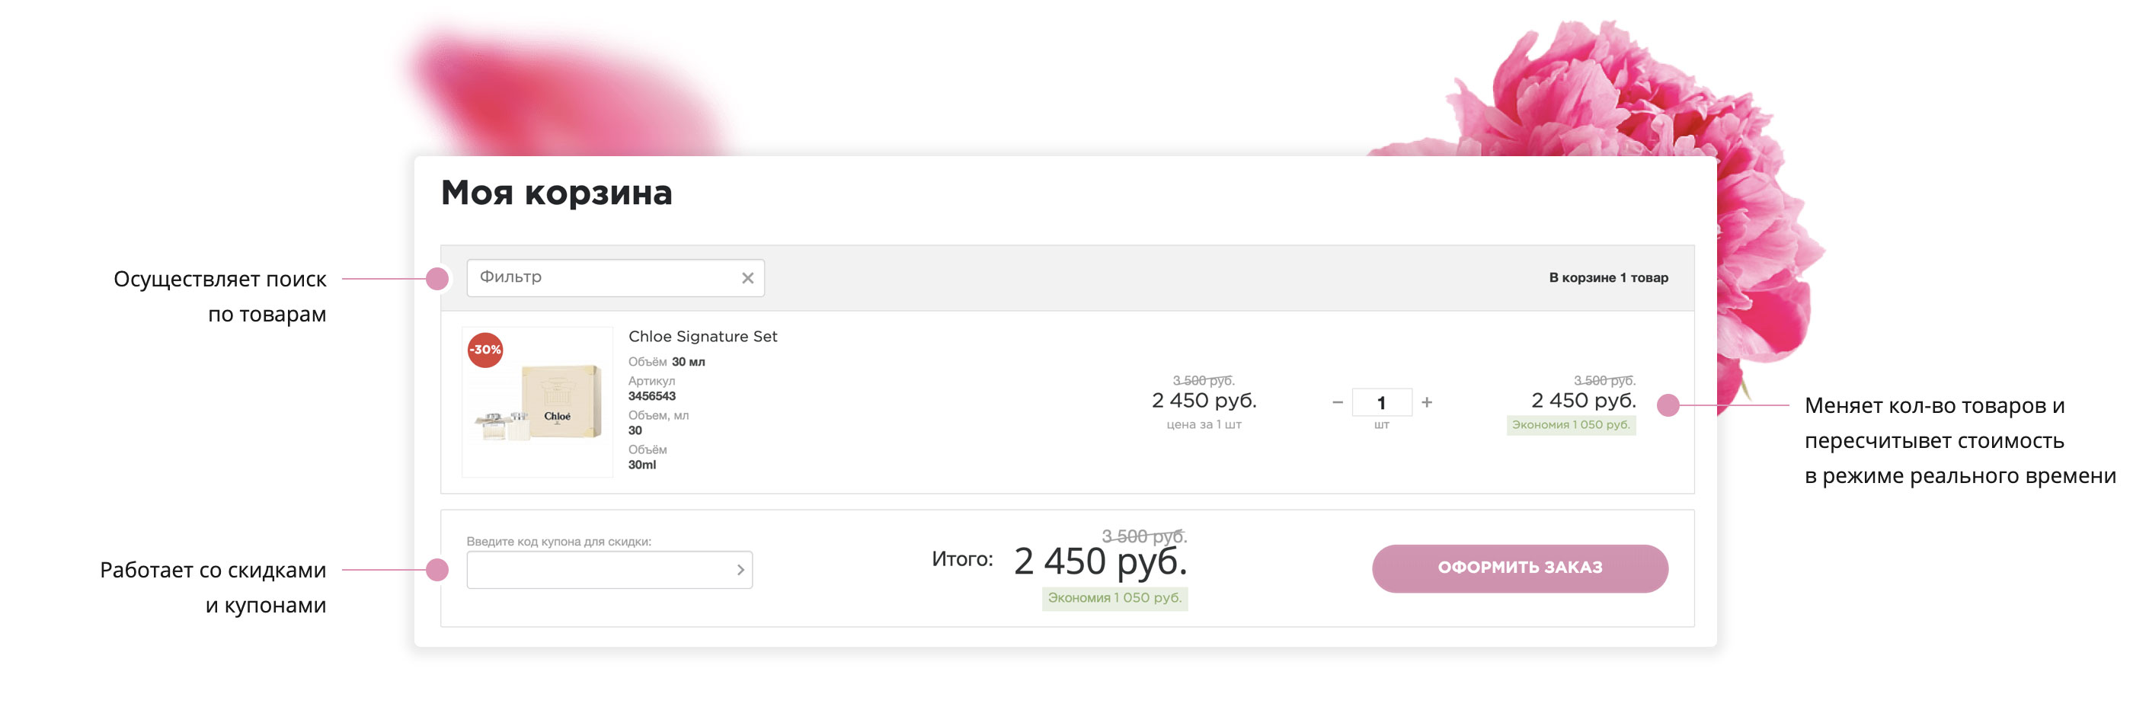Click the pink dot beside the coupon field
Viewport: 2133px width, 707px height.
click(x=437, y=570)
